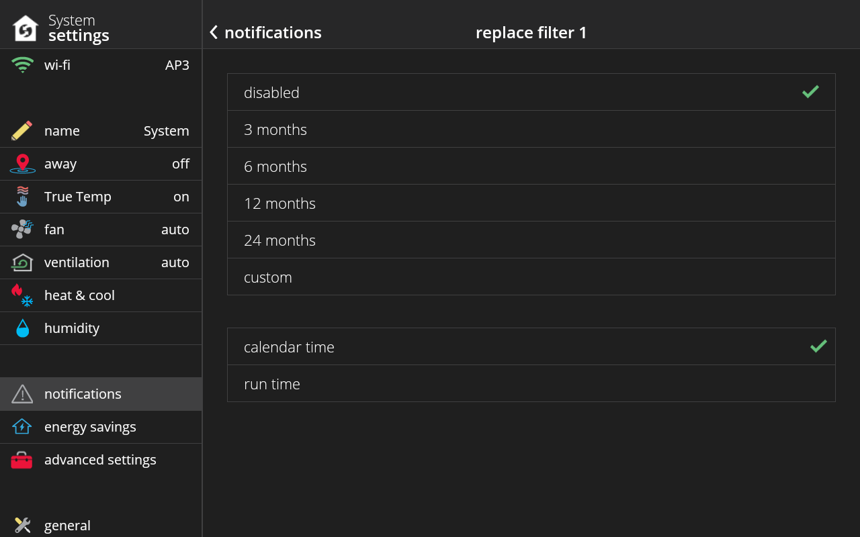The image size is (860, 537).
Task: Click the green wi-fi signal icon
Action: coord(22,65)
